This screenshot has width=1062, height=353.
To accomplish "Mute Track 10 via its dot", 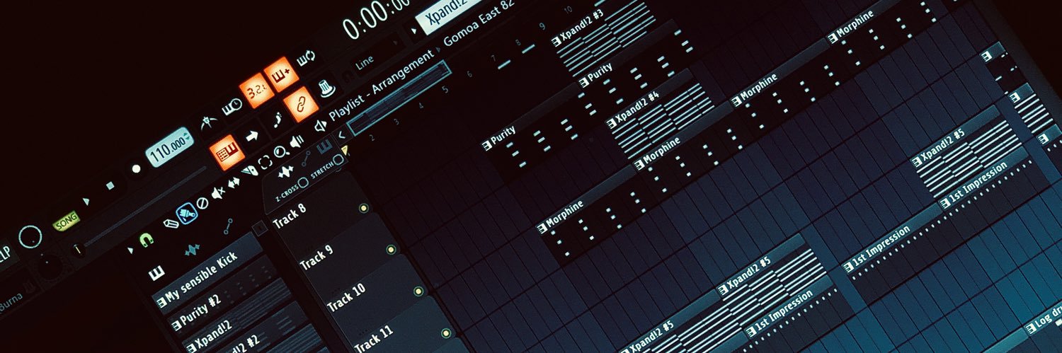I will [x=418, y=291].
